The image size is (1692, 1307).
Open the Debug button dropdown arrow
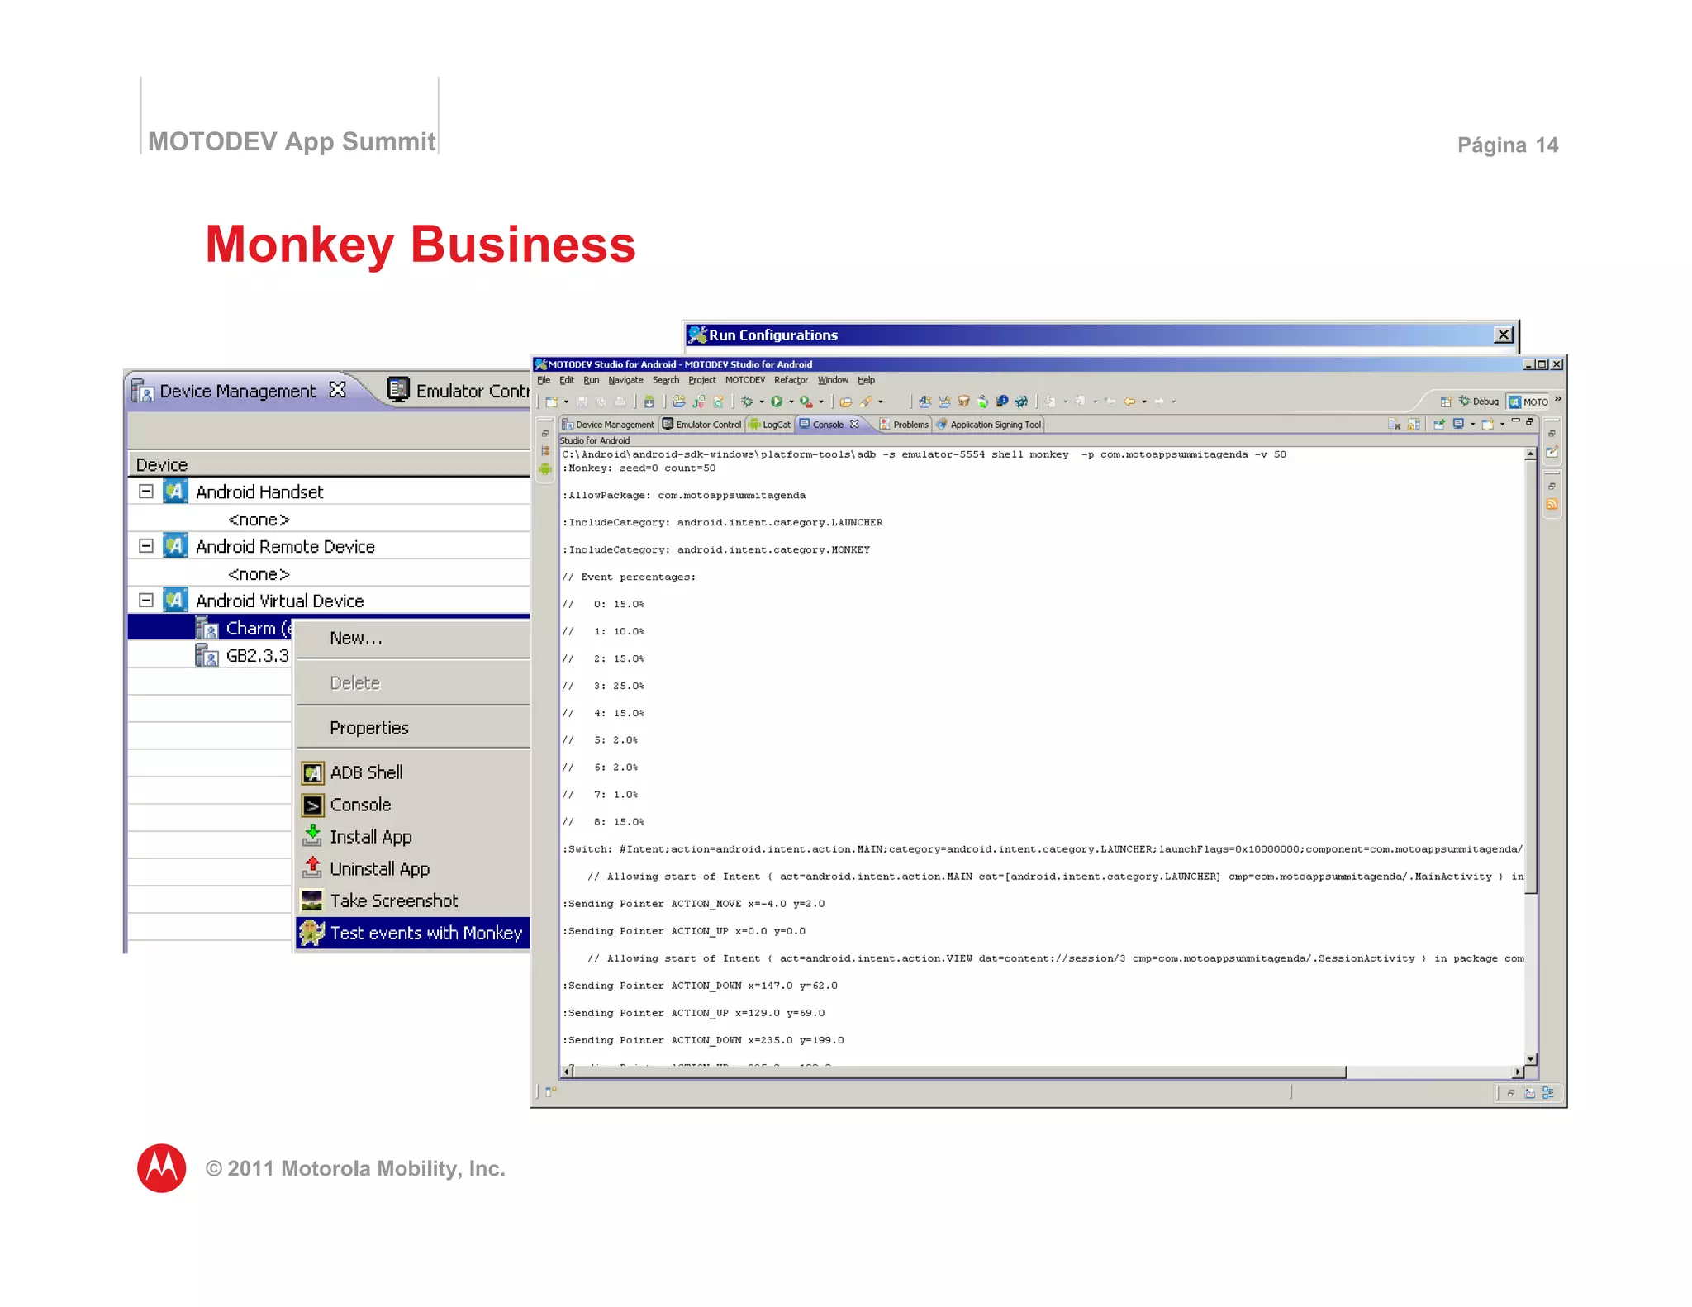pos(761,402)
